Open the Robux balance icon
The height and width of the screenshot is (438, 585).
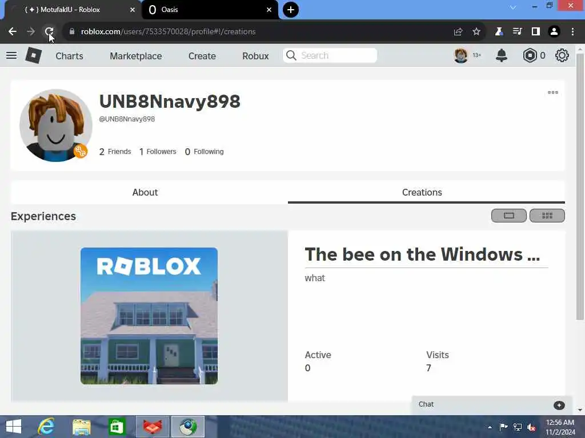pos(530,55)
